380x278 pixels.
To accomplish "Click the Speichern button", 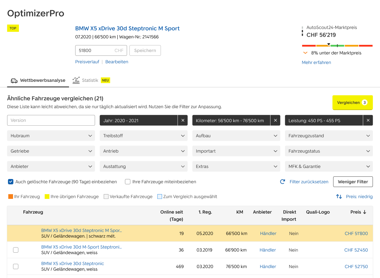I will 145,51.
